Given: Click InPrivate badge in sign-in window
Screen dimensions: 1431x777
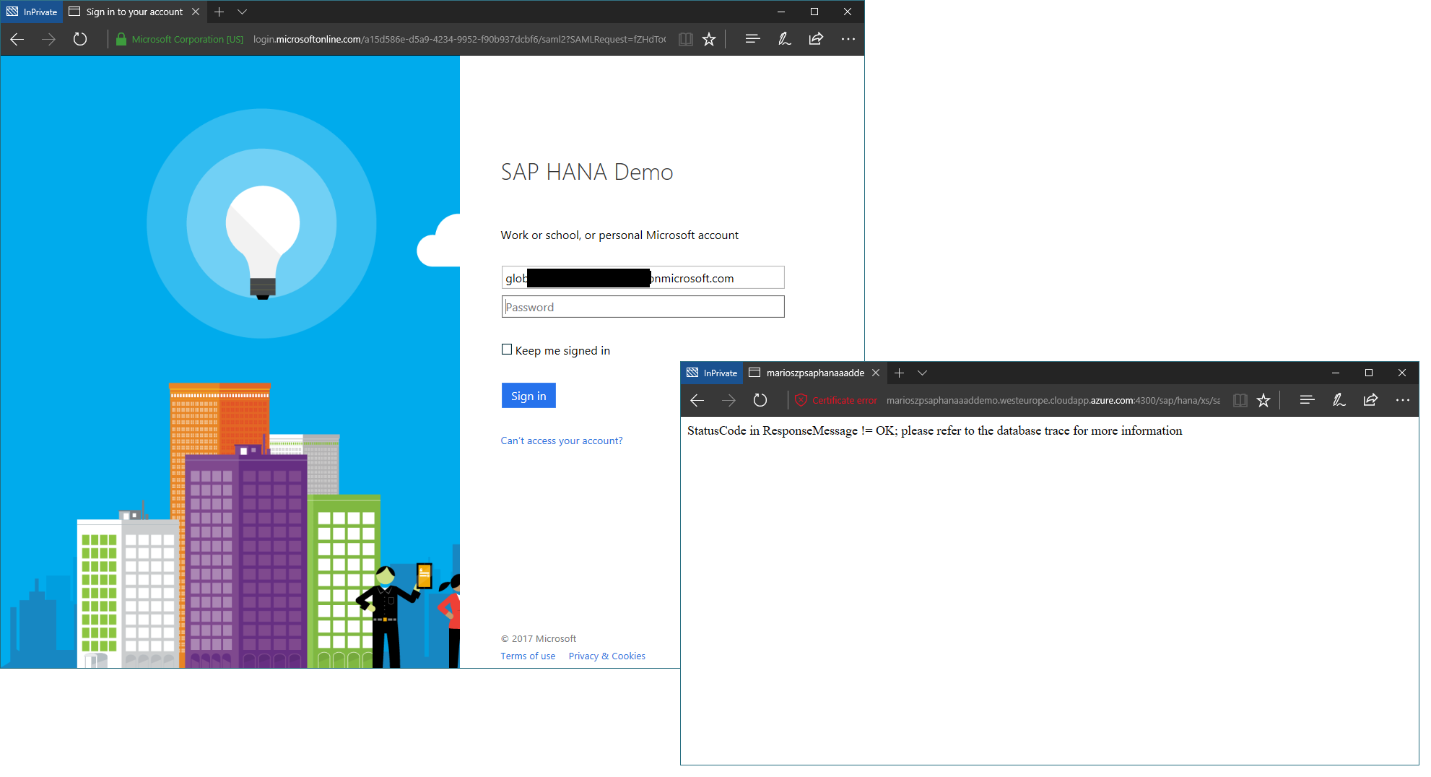Looking at the screenshot, I should click(x=32, y=12).
